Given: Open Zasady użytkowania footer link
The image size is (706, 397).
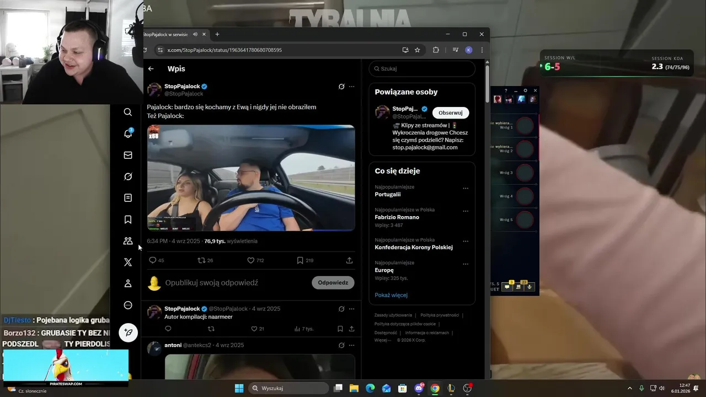Looking at the screenshot, I should [393, 315].
